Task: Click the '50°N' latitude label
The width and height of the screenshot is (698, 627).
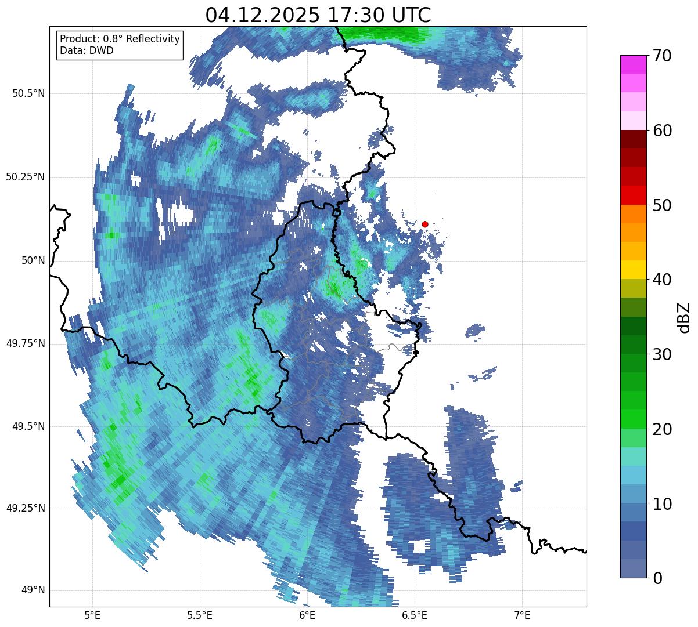Action: coord(33,260)
